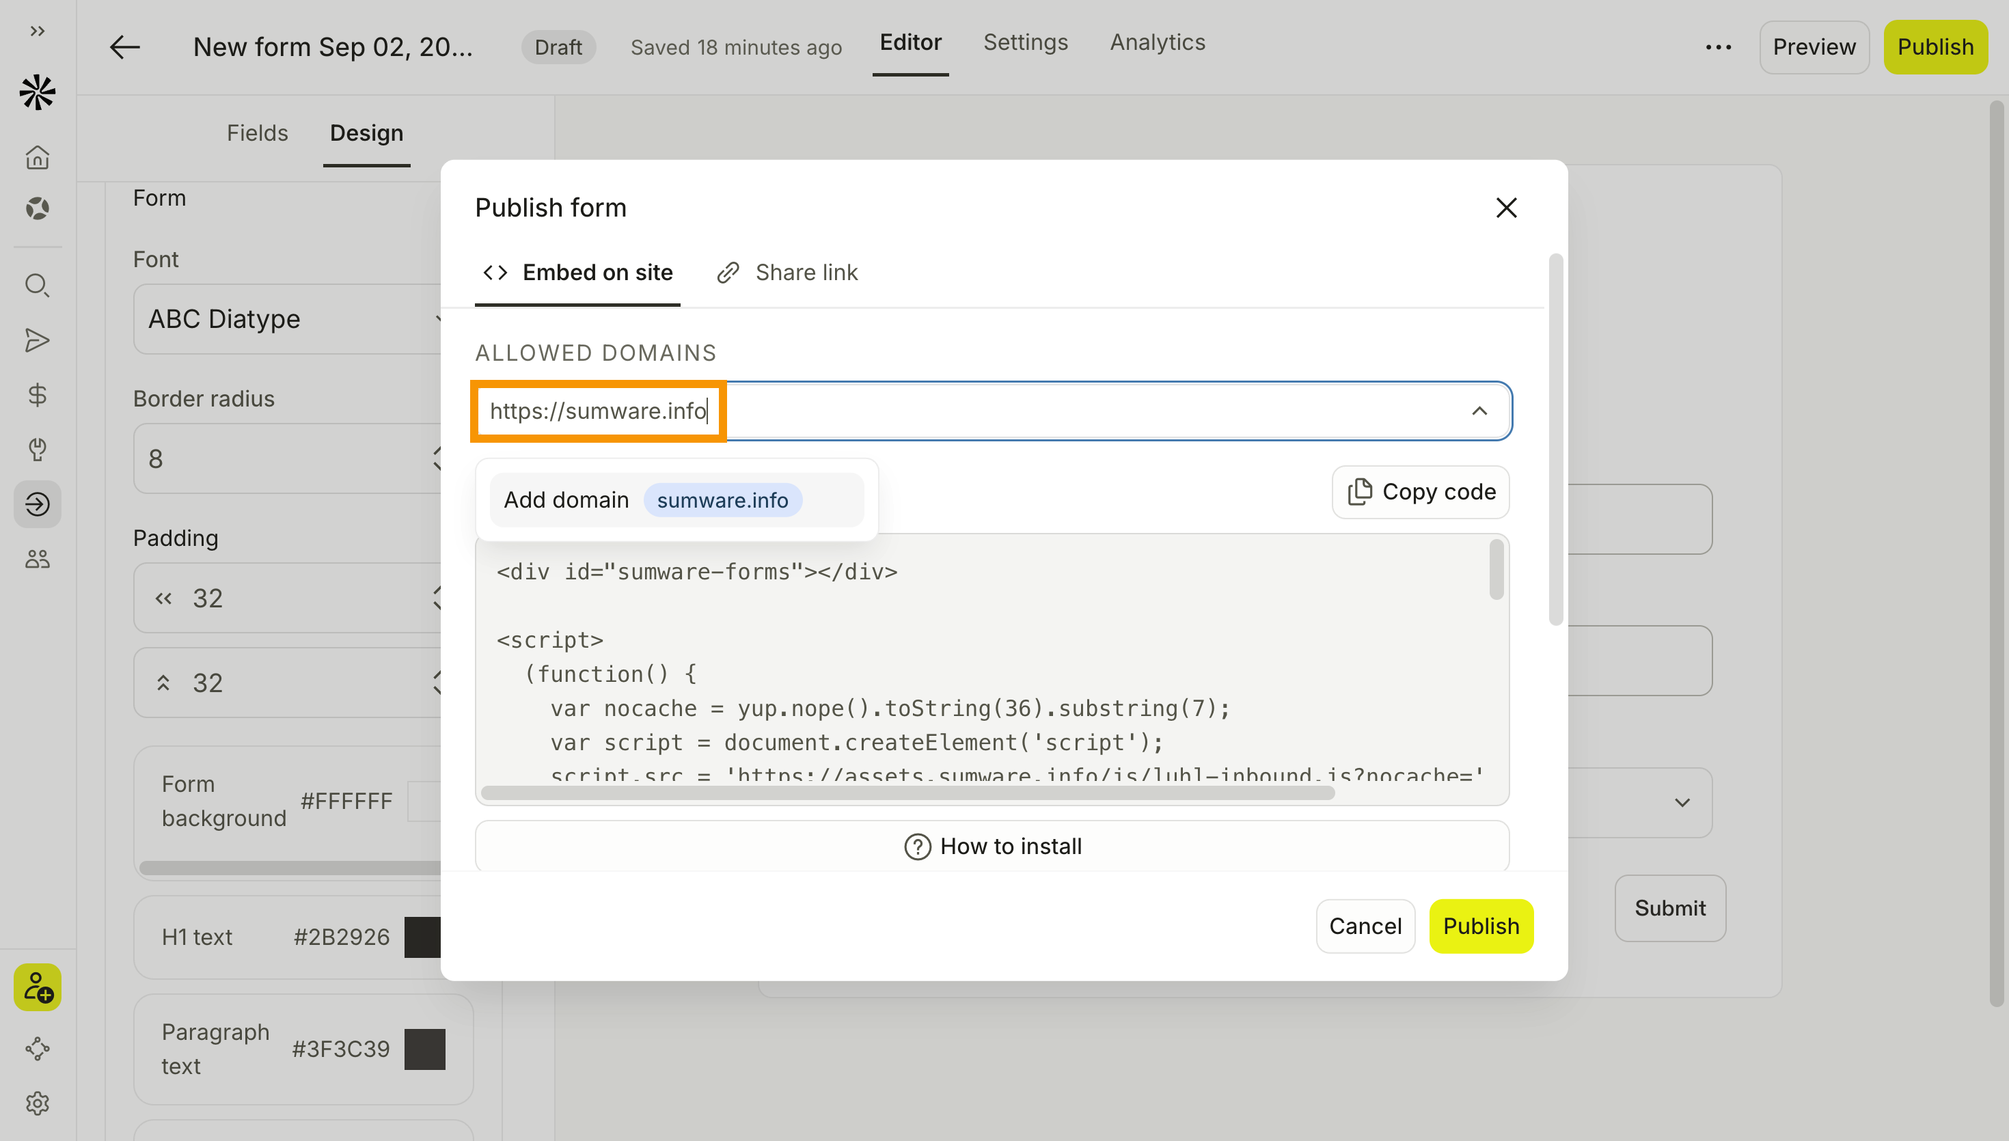Adjust the Border radius 8 stepper
The height and width of the screenshot is (1141, 2009).
coord(437,458)
